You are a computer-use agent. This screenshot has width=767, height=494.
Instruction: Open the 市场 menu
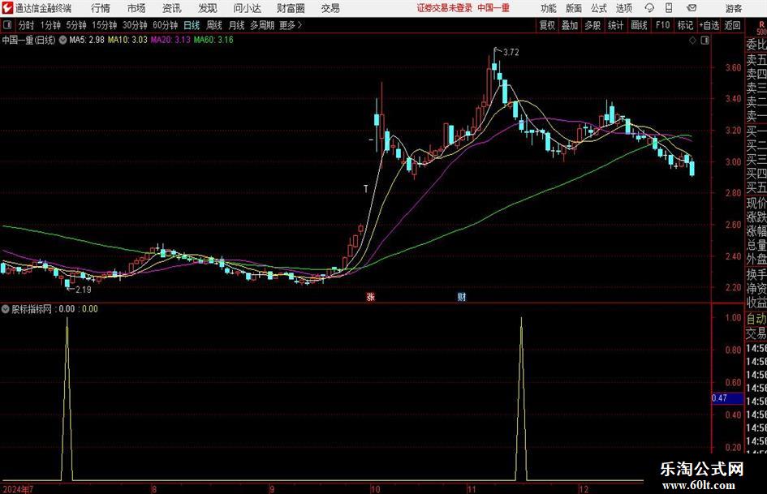pos(136,8)
